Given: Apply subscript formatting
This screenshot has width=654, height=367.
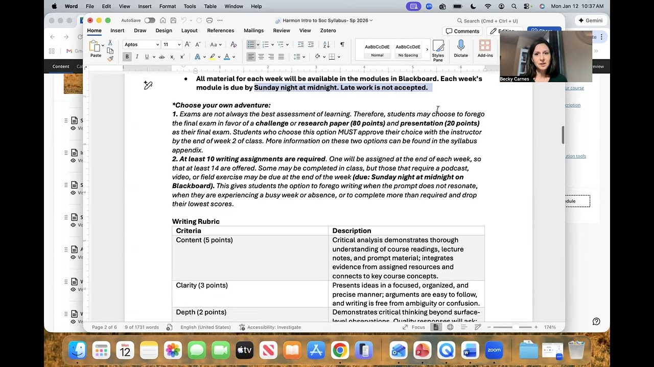Looking at the screenshot, I should pyautogui.click(x=172, y=57).
